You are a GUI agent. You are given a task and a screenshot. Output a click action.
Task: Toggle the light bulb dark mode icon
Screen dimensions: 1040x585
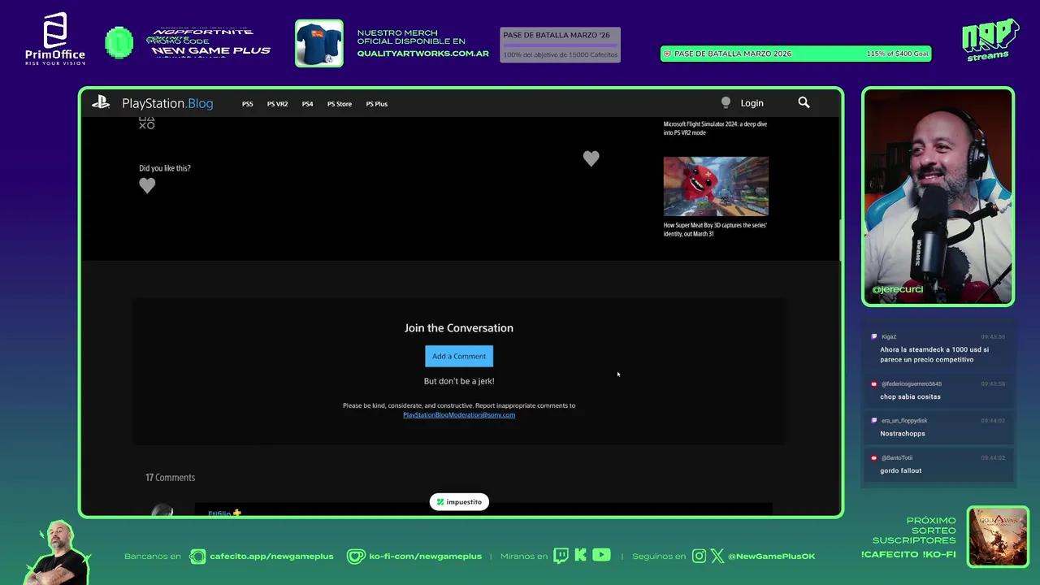click(726, 102)
